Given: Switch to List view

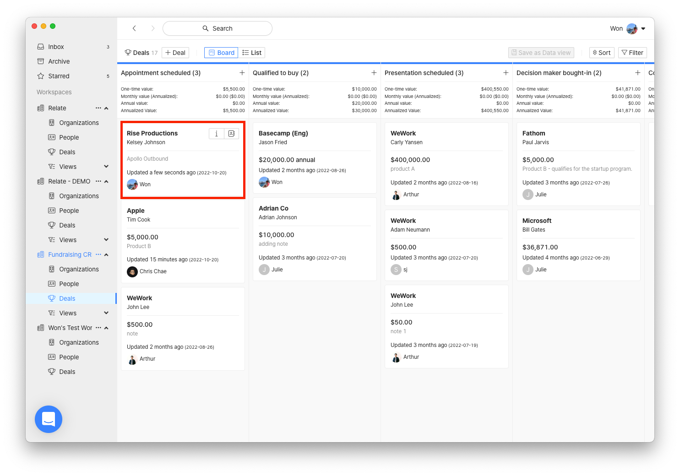Looking at the screenshot, I should click(252, 53).
